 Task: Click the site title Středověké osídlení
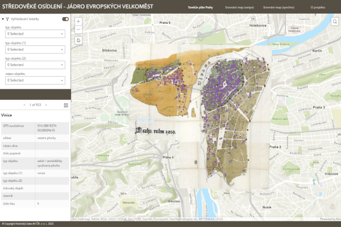click(x=78, y=6)
